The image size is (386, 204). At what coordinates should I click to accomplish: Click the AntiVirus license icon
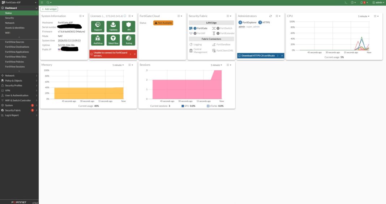pos(98,40)
